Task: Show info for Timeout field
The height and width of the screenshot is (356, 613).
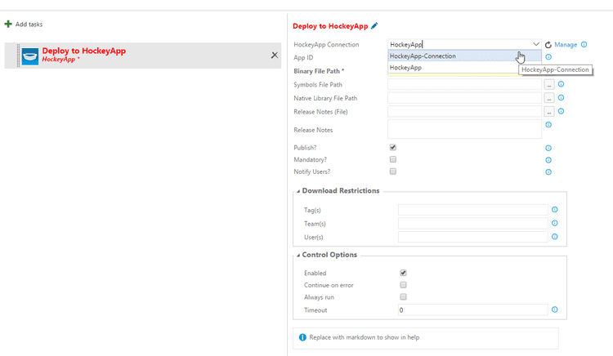Action: (x=555, y=309)
